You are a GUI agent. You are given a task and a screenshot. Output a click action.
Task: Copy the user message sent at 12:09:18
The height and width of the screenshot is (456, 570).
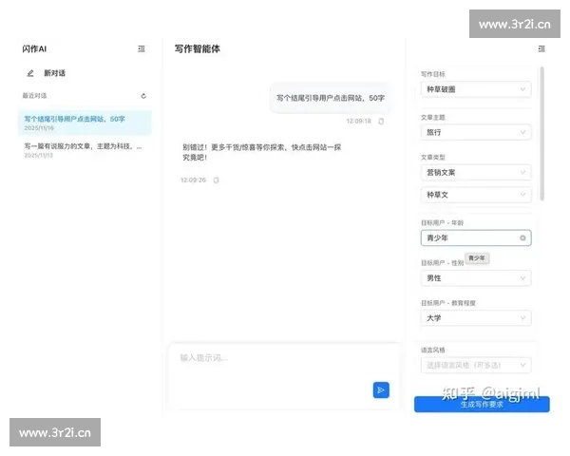[x=381, y=121]
